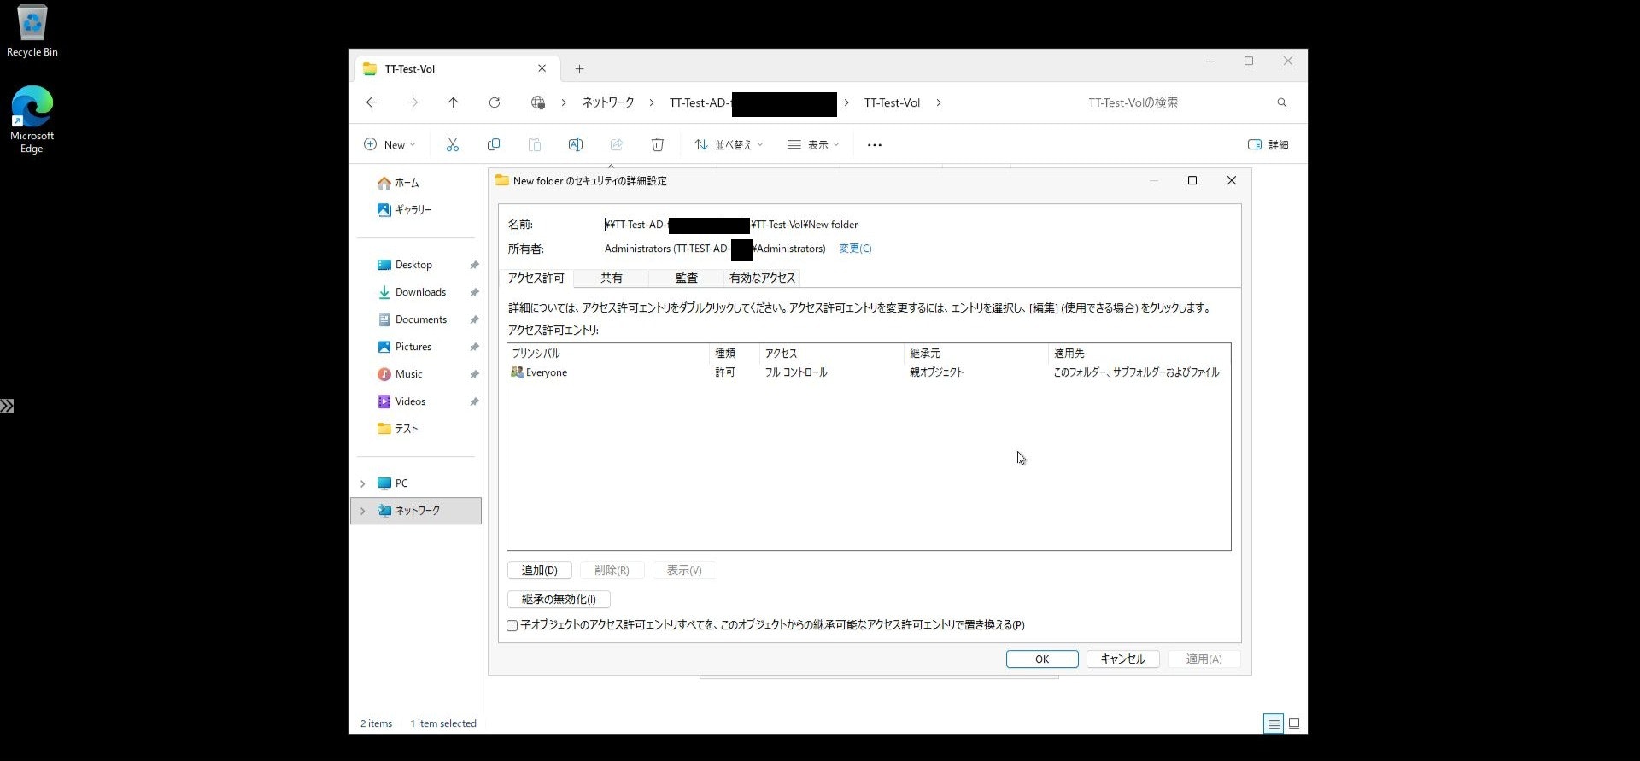Image resolution: width=1640 pixels, height=761 pixels.
Task: Click the Explorer back arrow
Action: tap(372, 102)
